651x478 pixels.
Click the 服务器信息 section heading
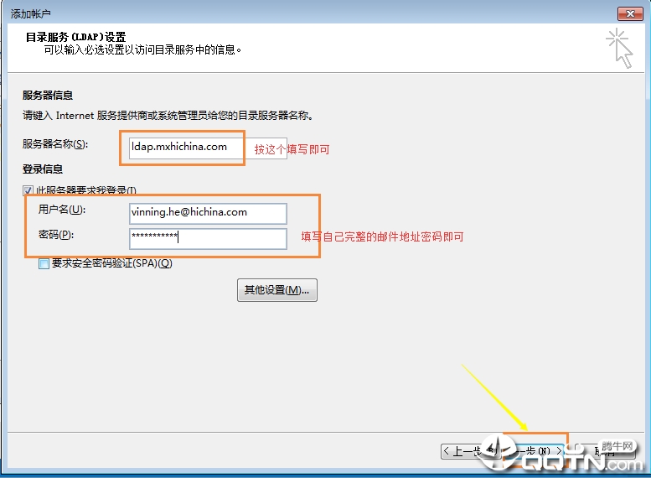(48, 96)
